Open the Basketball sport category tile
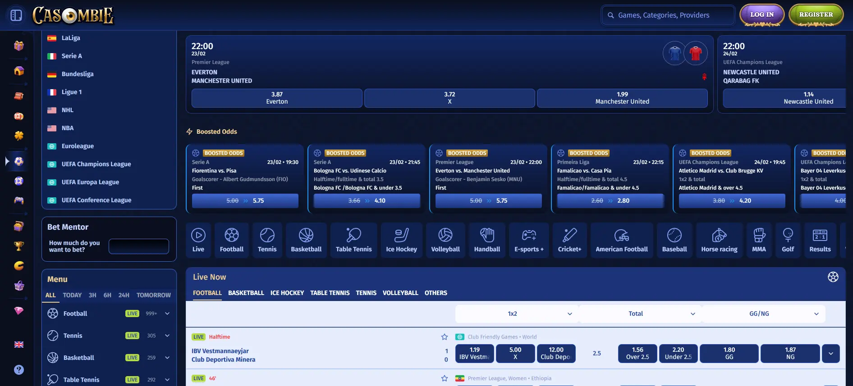Screen dimensions: 853x386 tap(306, 240)
